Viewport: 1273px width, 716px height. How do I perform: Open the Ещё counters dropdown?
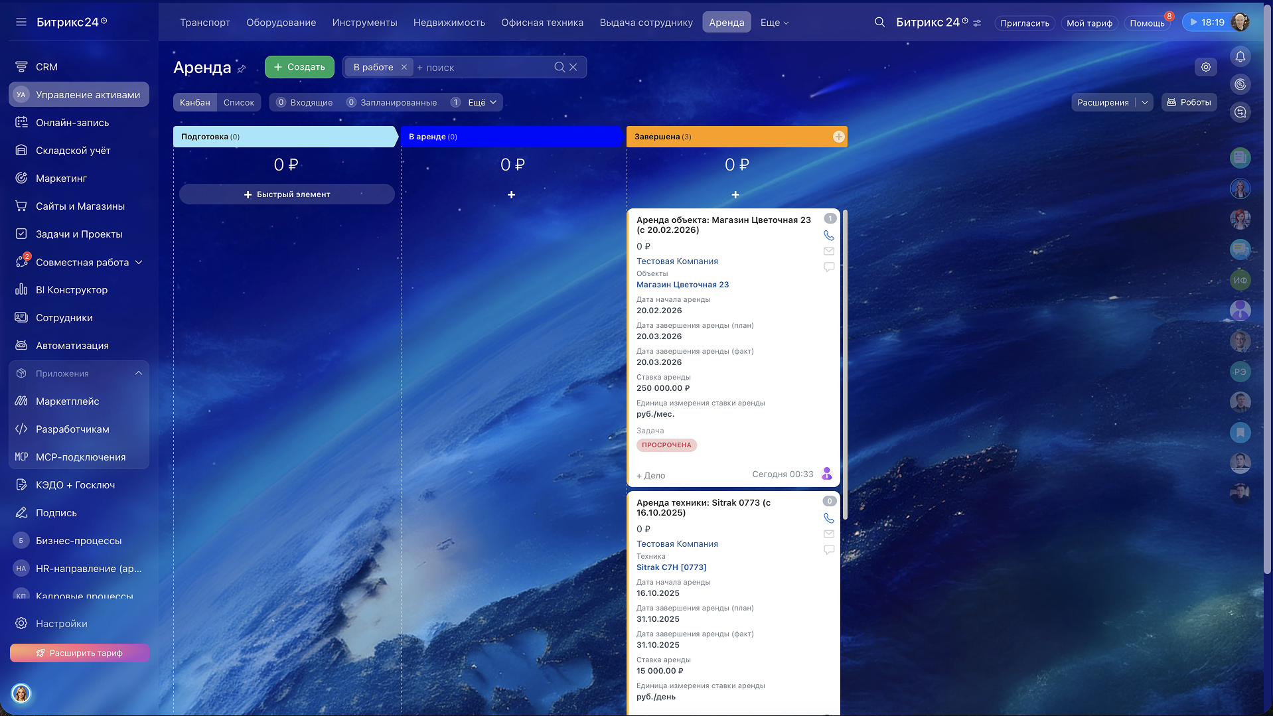[x=483, y=102]
